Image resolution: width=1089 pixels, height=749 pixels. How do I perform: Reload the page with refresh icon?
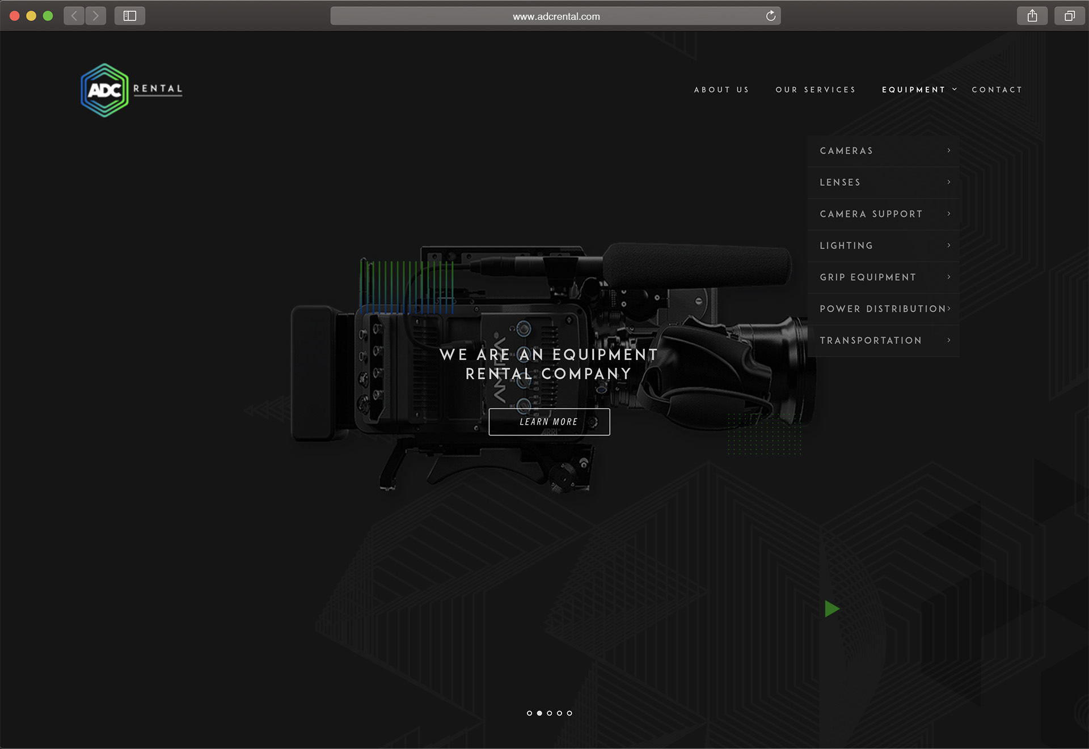click(770, 16)
